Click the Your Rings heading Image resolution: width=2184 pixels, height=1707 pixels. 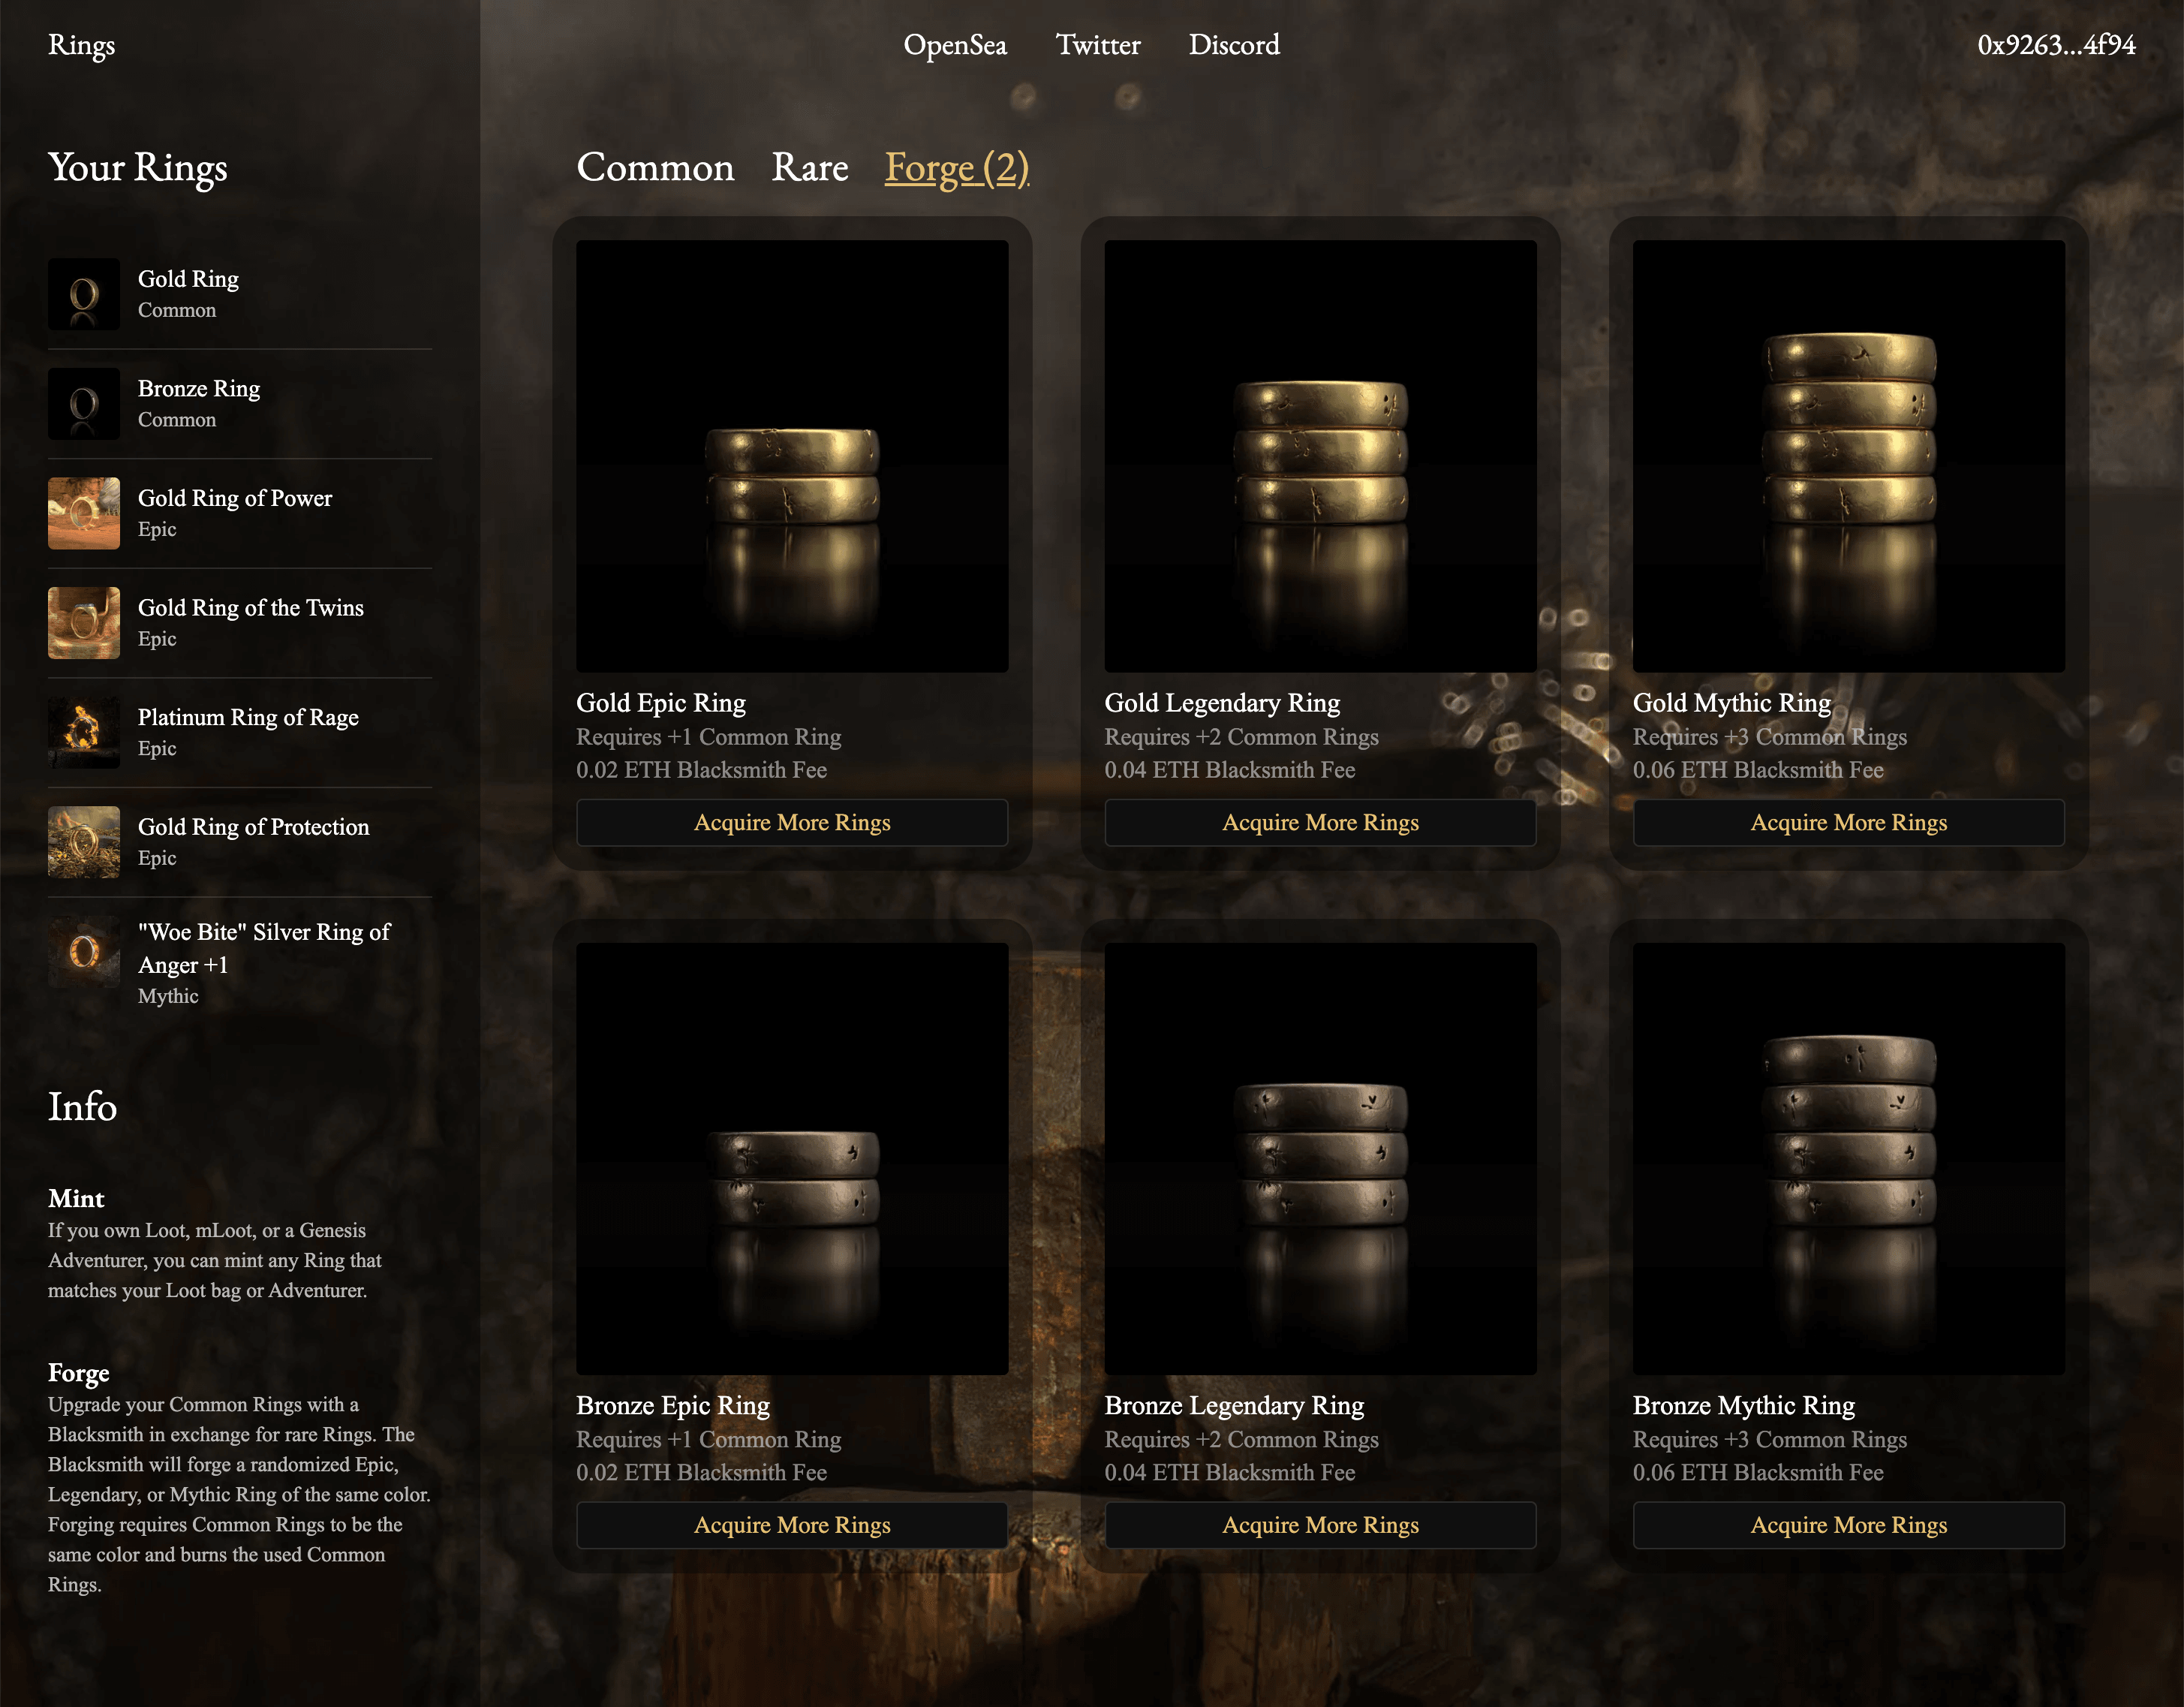tap(138, 168)
